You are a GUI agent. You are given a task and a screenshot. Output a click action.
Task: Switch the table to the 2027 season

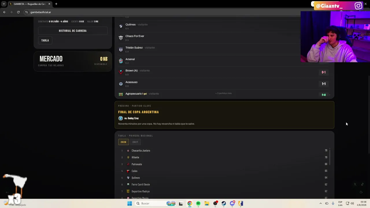(135, 142)
